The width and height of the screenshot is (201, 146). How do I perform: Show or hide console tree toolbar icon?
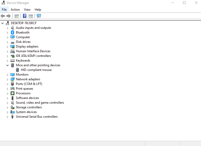point(17,16)
